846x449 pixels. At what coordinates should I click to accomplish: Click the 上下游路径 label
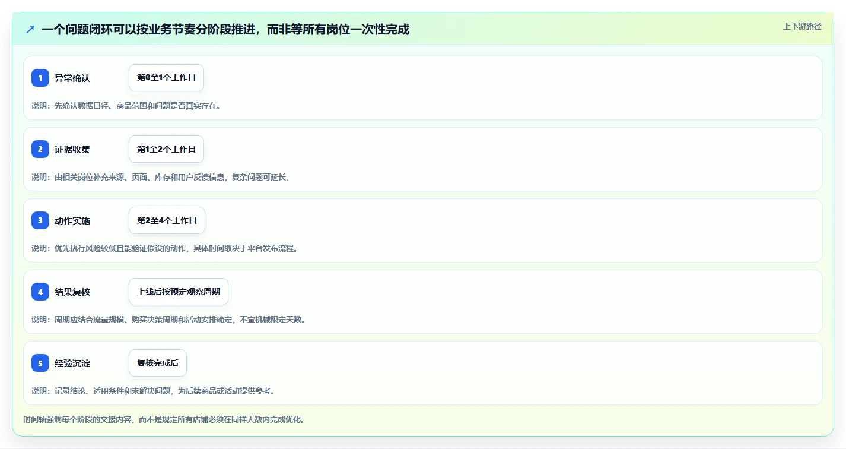tap(803, 26)
